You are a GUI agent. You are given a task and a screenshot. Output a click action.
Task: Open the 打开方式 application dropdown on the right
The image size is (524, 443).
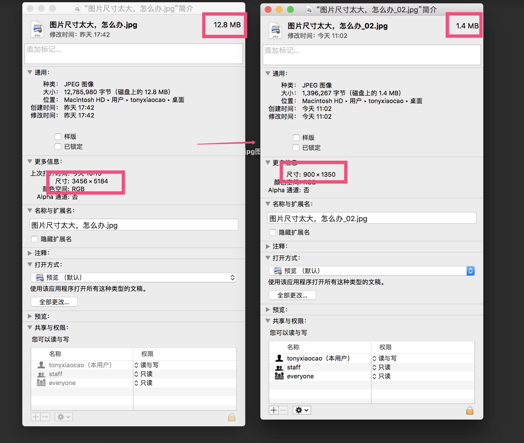tap(471, 271)
